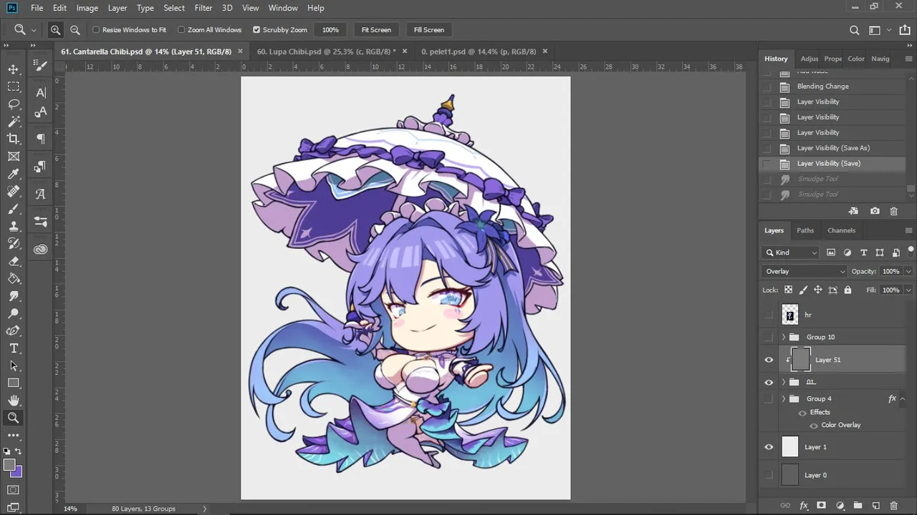
Task: Open the Window menu
Action: tap(283, 8)
